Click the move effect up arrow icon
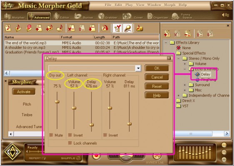Screen dimensions: 234x166 coord(199,34)
